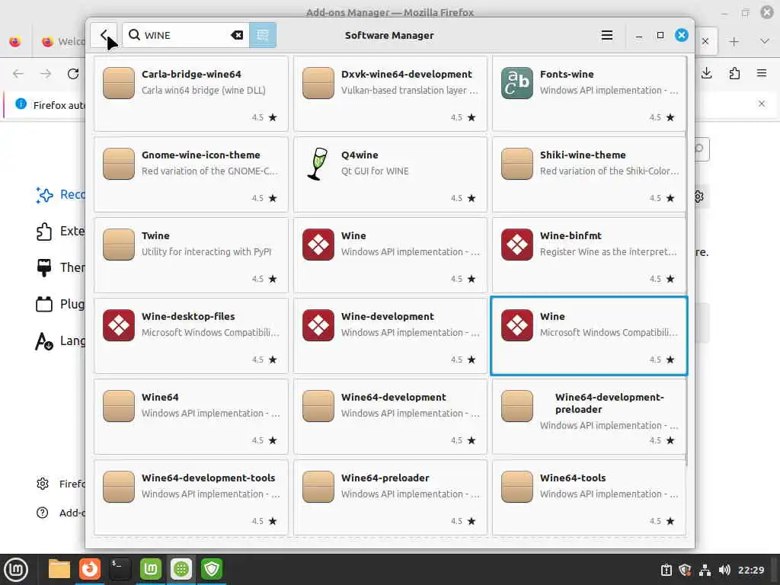780x585 pixels.
Task: Open Languages in Add-ons Manager
Action: click(x=60, y=340)
